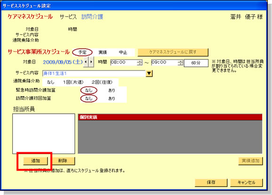Click the ケアマネスケジュールに戻す button
The height and width of the screenshot is (195, 272).
173,52
